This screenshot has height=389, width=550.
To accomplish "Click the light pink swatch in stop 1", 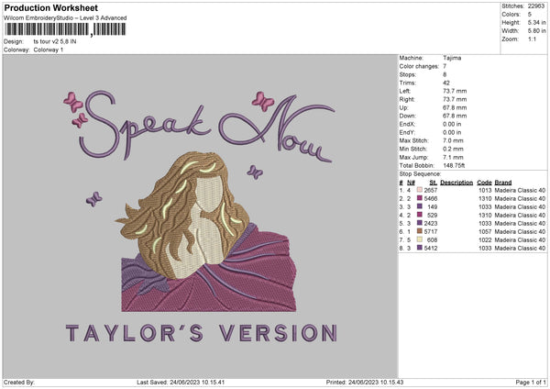I will click(x=419, y=190).
